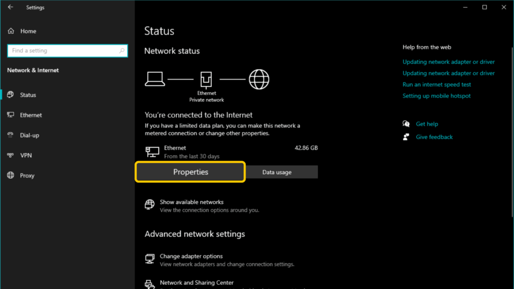Click 'You're connected to the Internet' text
The width and height of the screenshot is (514, 289).
(x=199, y=115)
